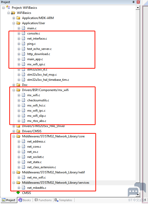Expand includes of console.c
This screenshot has height=204, width=148.
(19, 33)
